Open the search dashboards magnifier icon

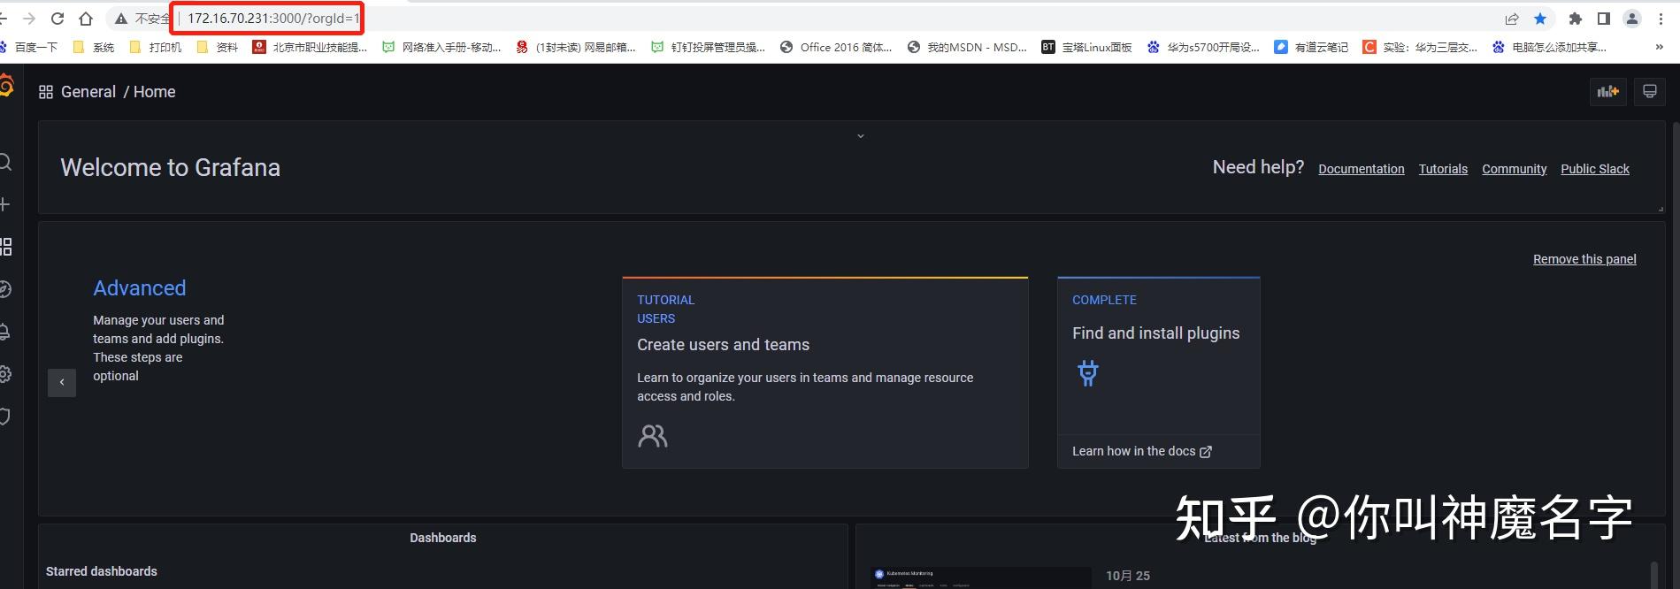tap(4, 162)
